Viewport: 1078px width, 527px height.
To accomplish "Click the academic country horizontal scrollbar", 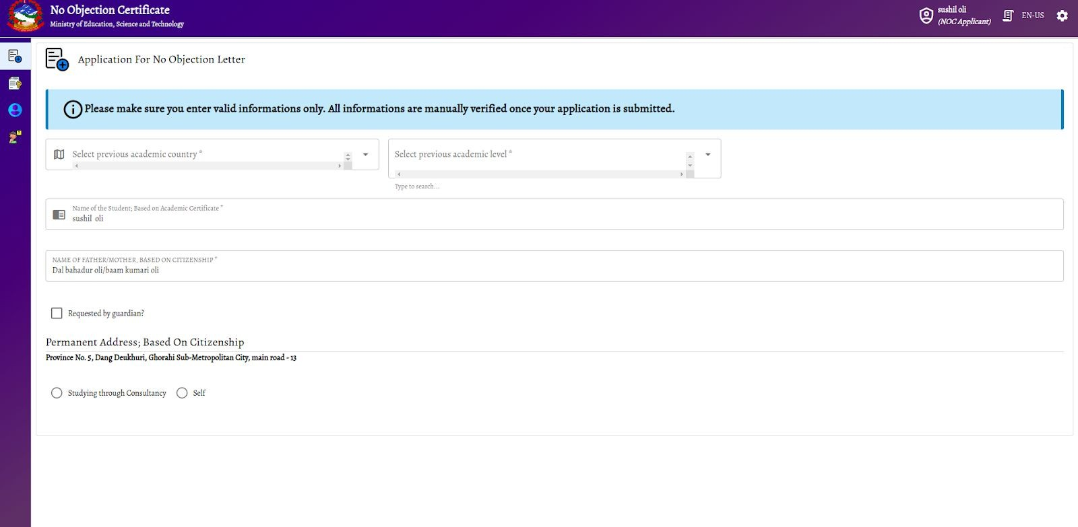I will 208,166.
